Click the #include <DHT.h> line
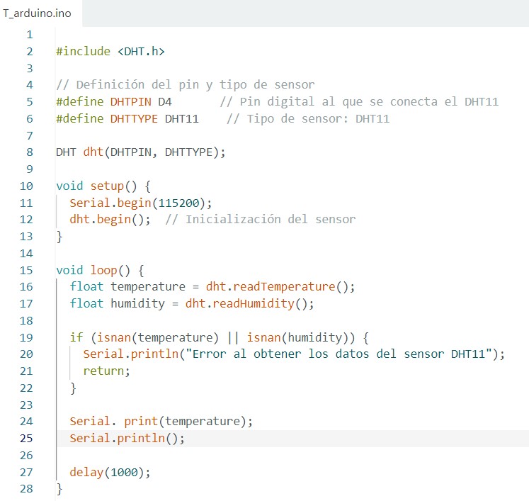Image resolution: width=529 pixels, height=501 pixels. pos(110,51)
